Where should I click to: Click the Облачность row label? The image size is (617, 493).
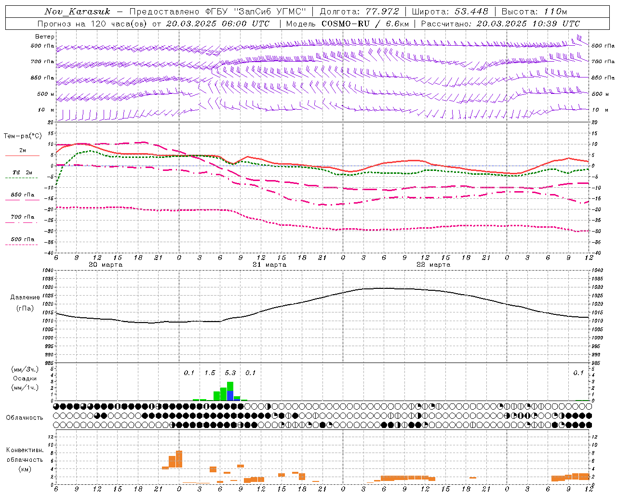point(25,418)
